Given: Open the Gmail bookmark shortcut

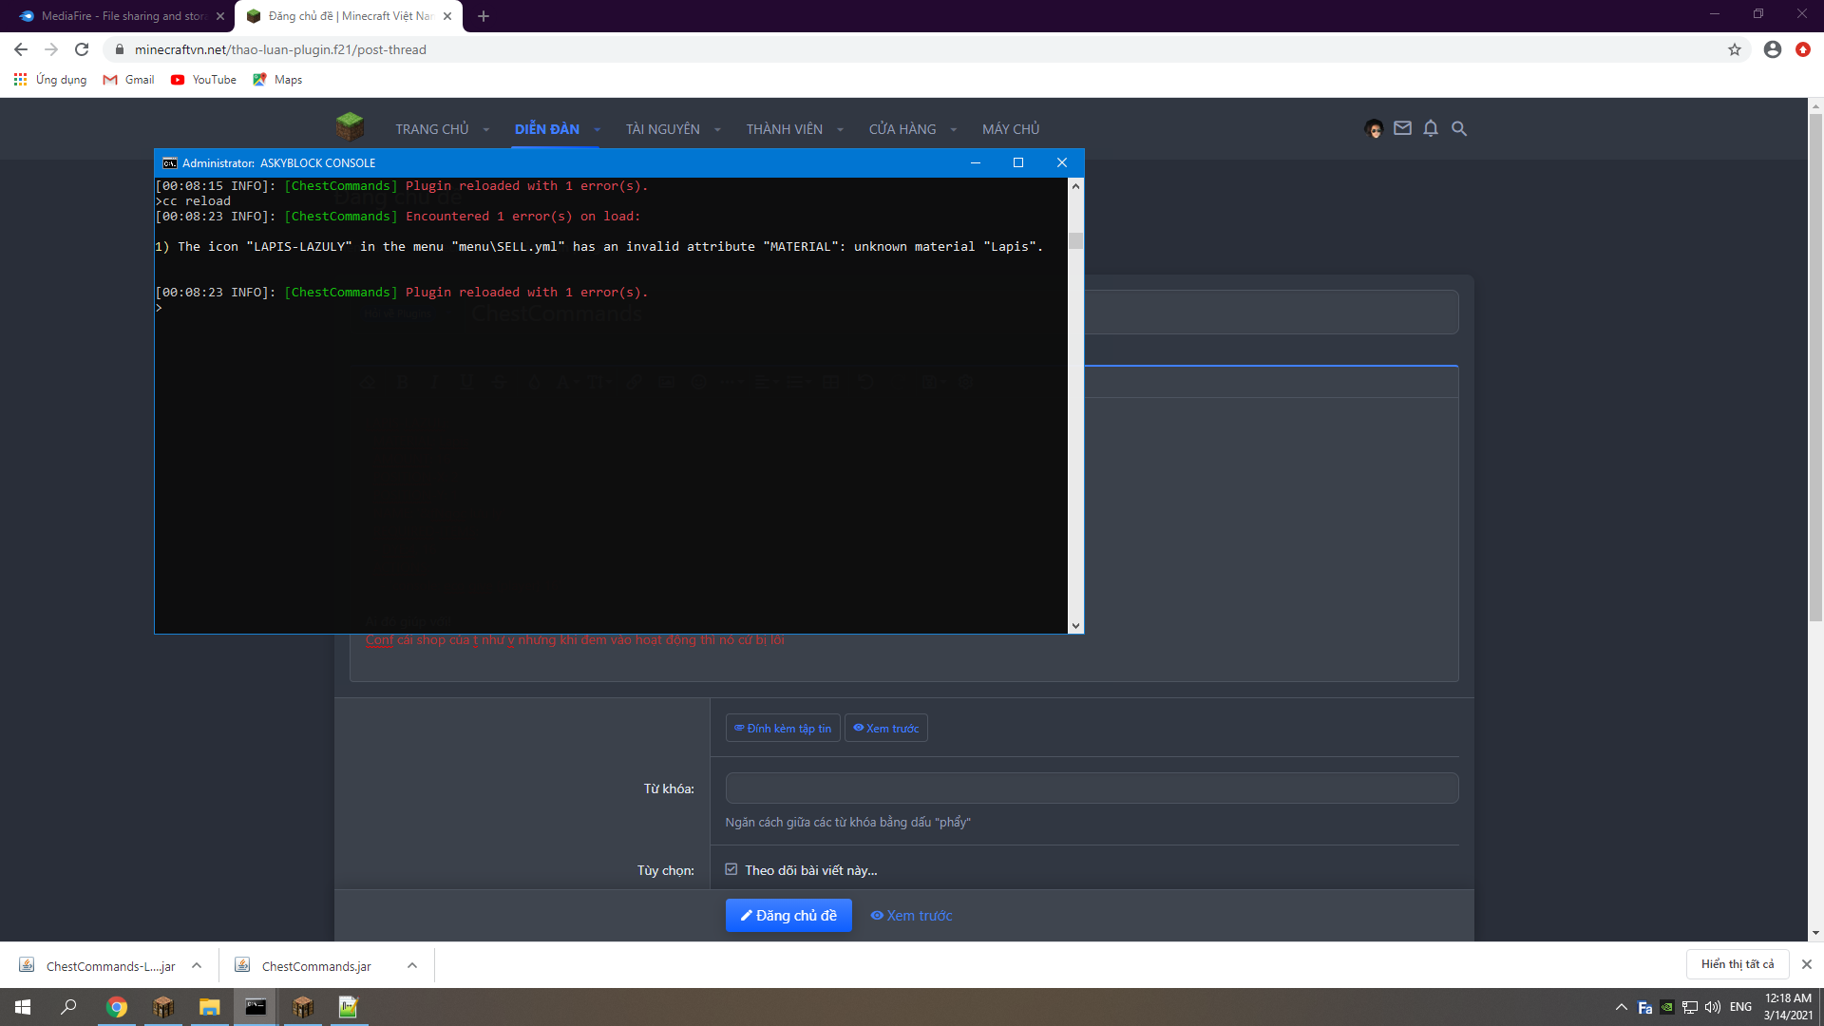Looking at the screenshot, I should 128,80.
